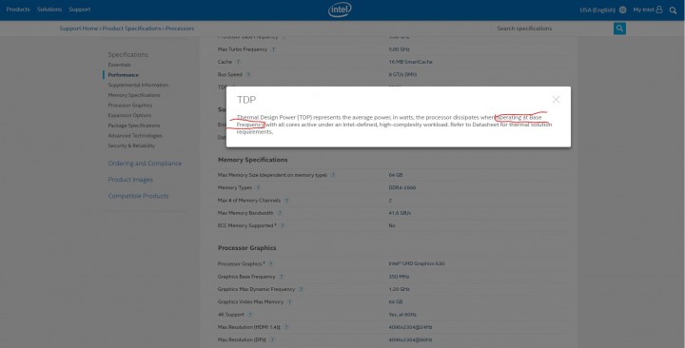This screenshot has height=348, width=685.
Task: Open the My Intel account icon
Action: [659, 10]
